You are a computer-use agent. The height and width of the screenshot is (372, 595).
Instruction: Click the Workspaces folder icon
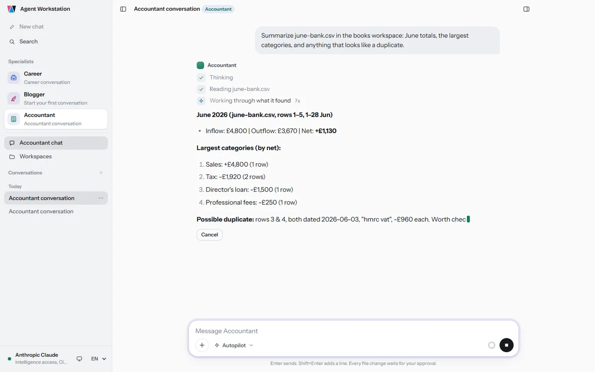click(x=12, y=156)
